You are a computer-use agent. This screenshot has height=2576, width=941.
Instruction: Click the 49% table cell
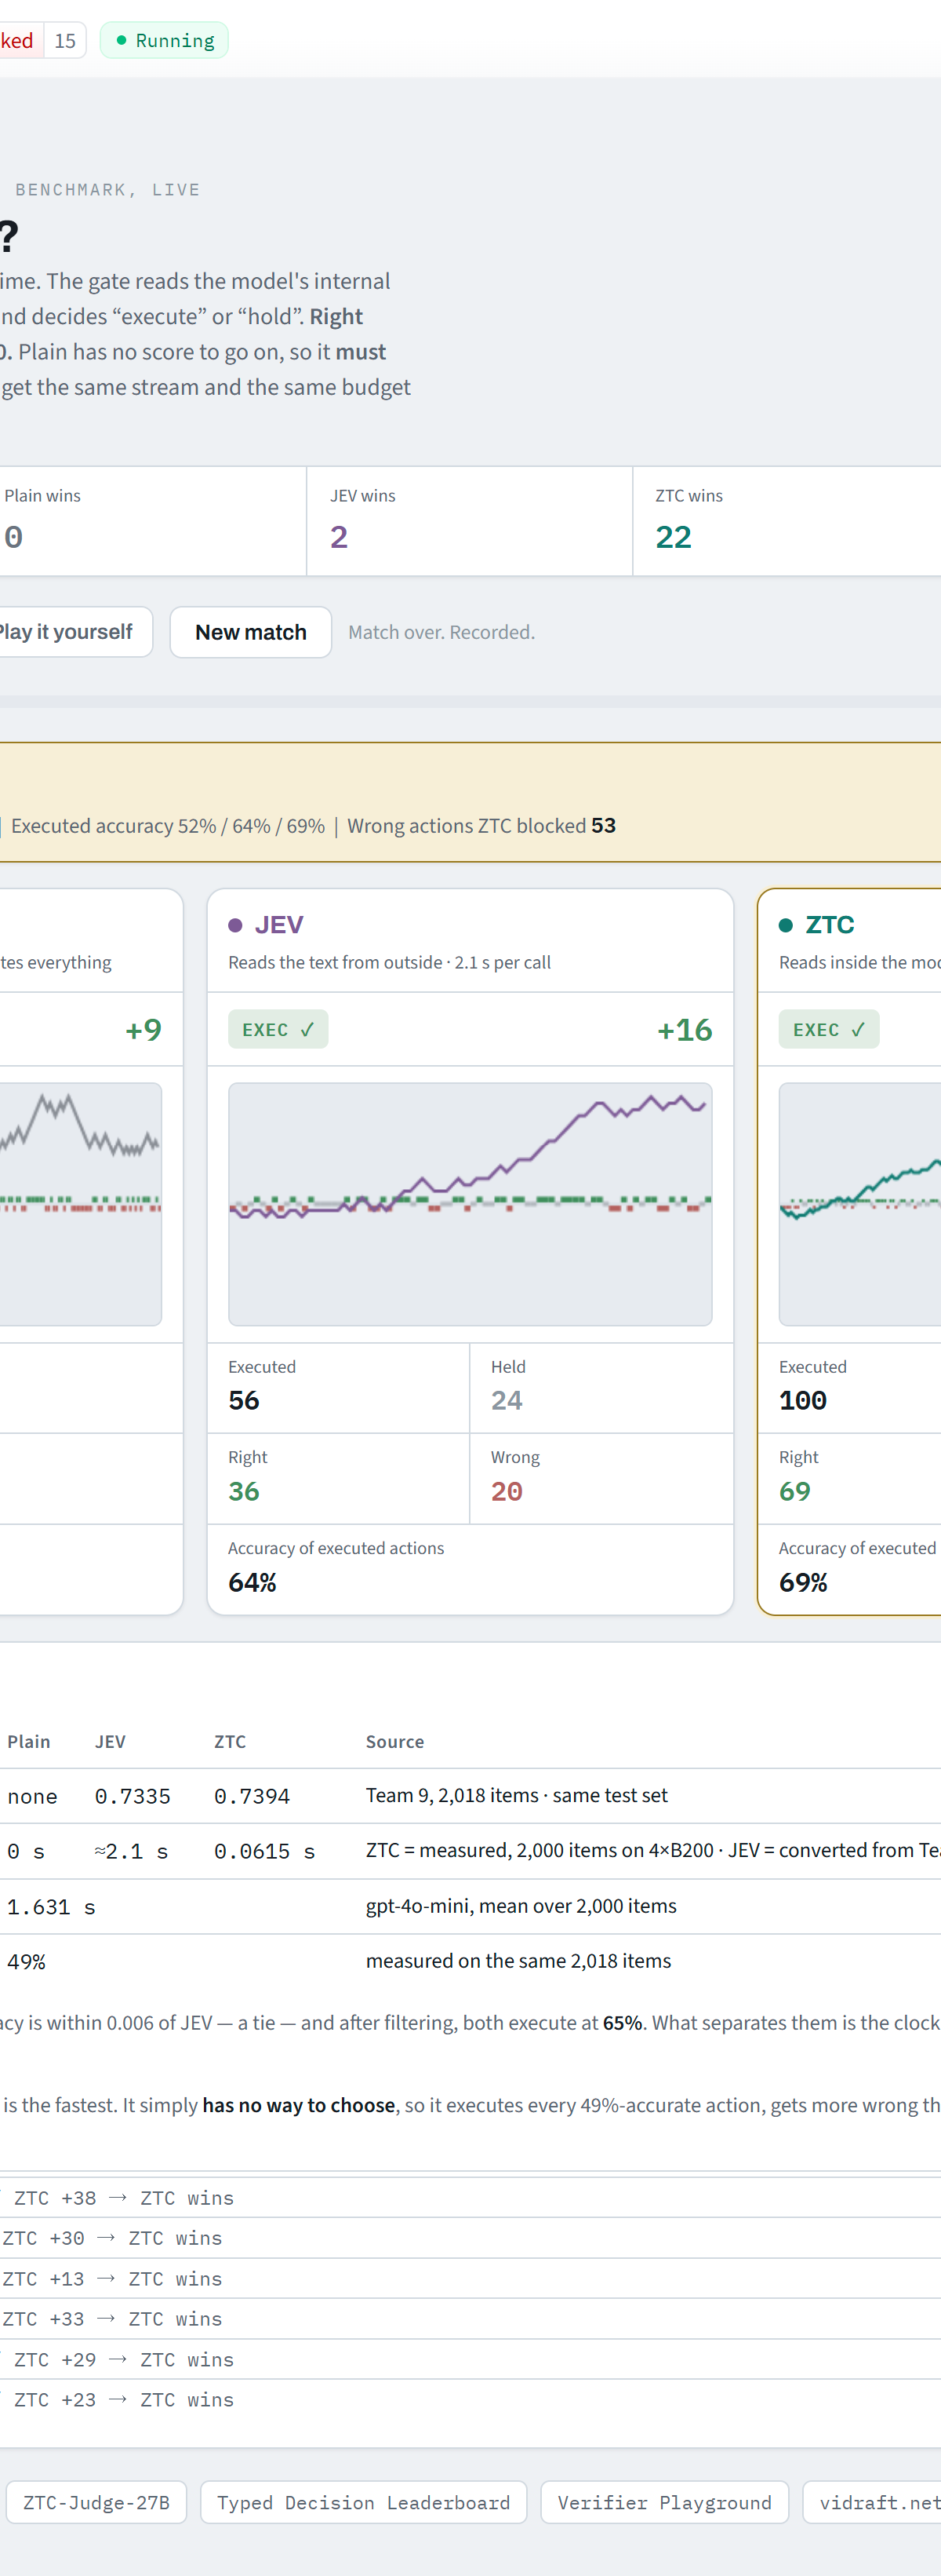click(x=26, y=1962)
